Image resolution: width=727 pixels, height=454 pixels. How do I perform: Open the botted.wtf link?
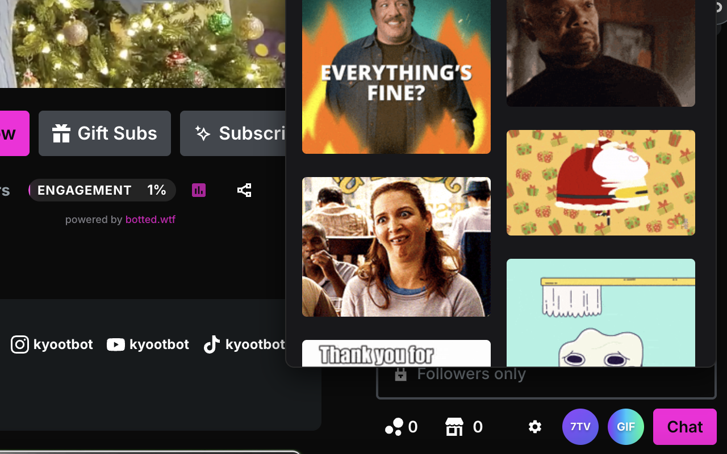coord(151,220)
